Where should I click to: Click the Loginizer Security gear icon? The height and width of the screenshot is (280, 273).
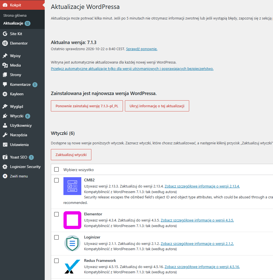5,167
